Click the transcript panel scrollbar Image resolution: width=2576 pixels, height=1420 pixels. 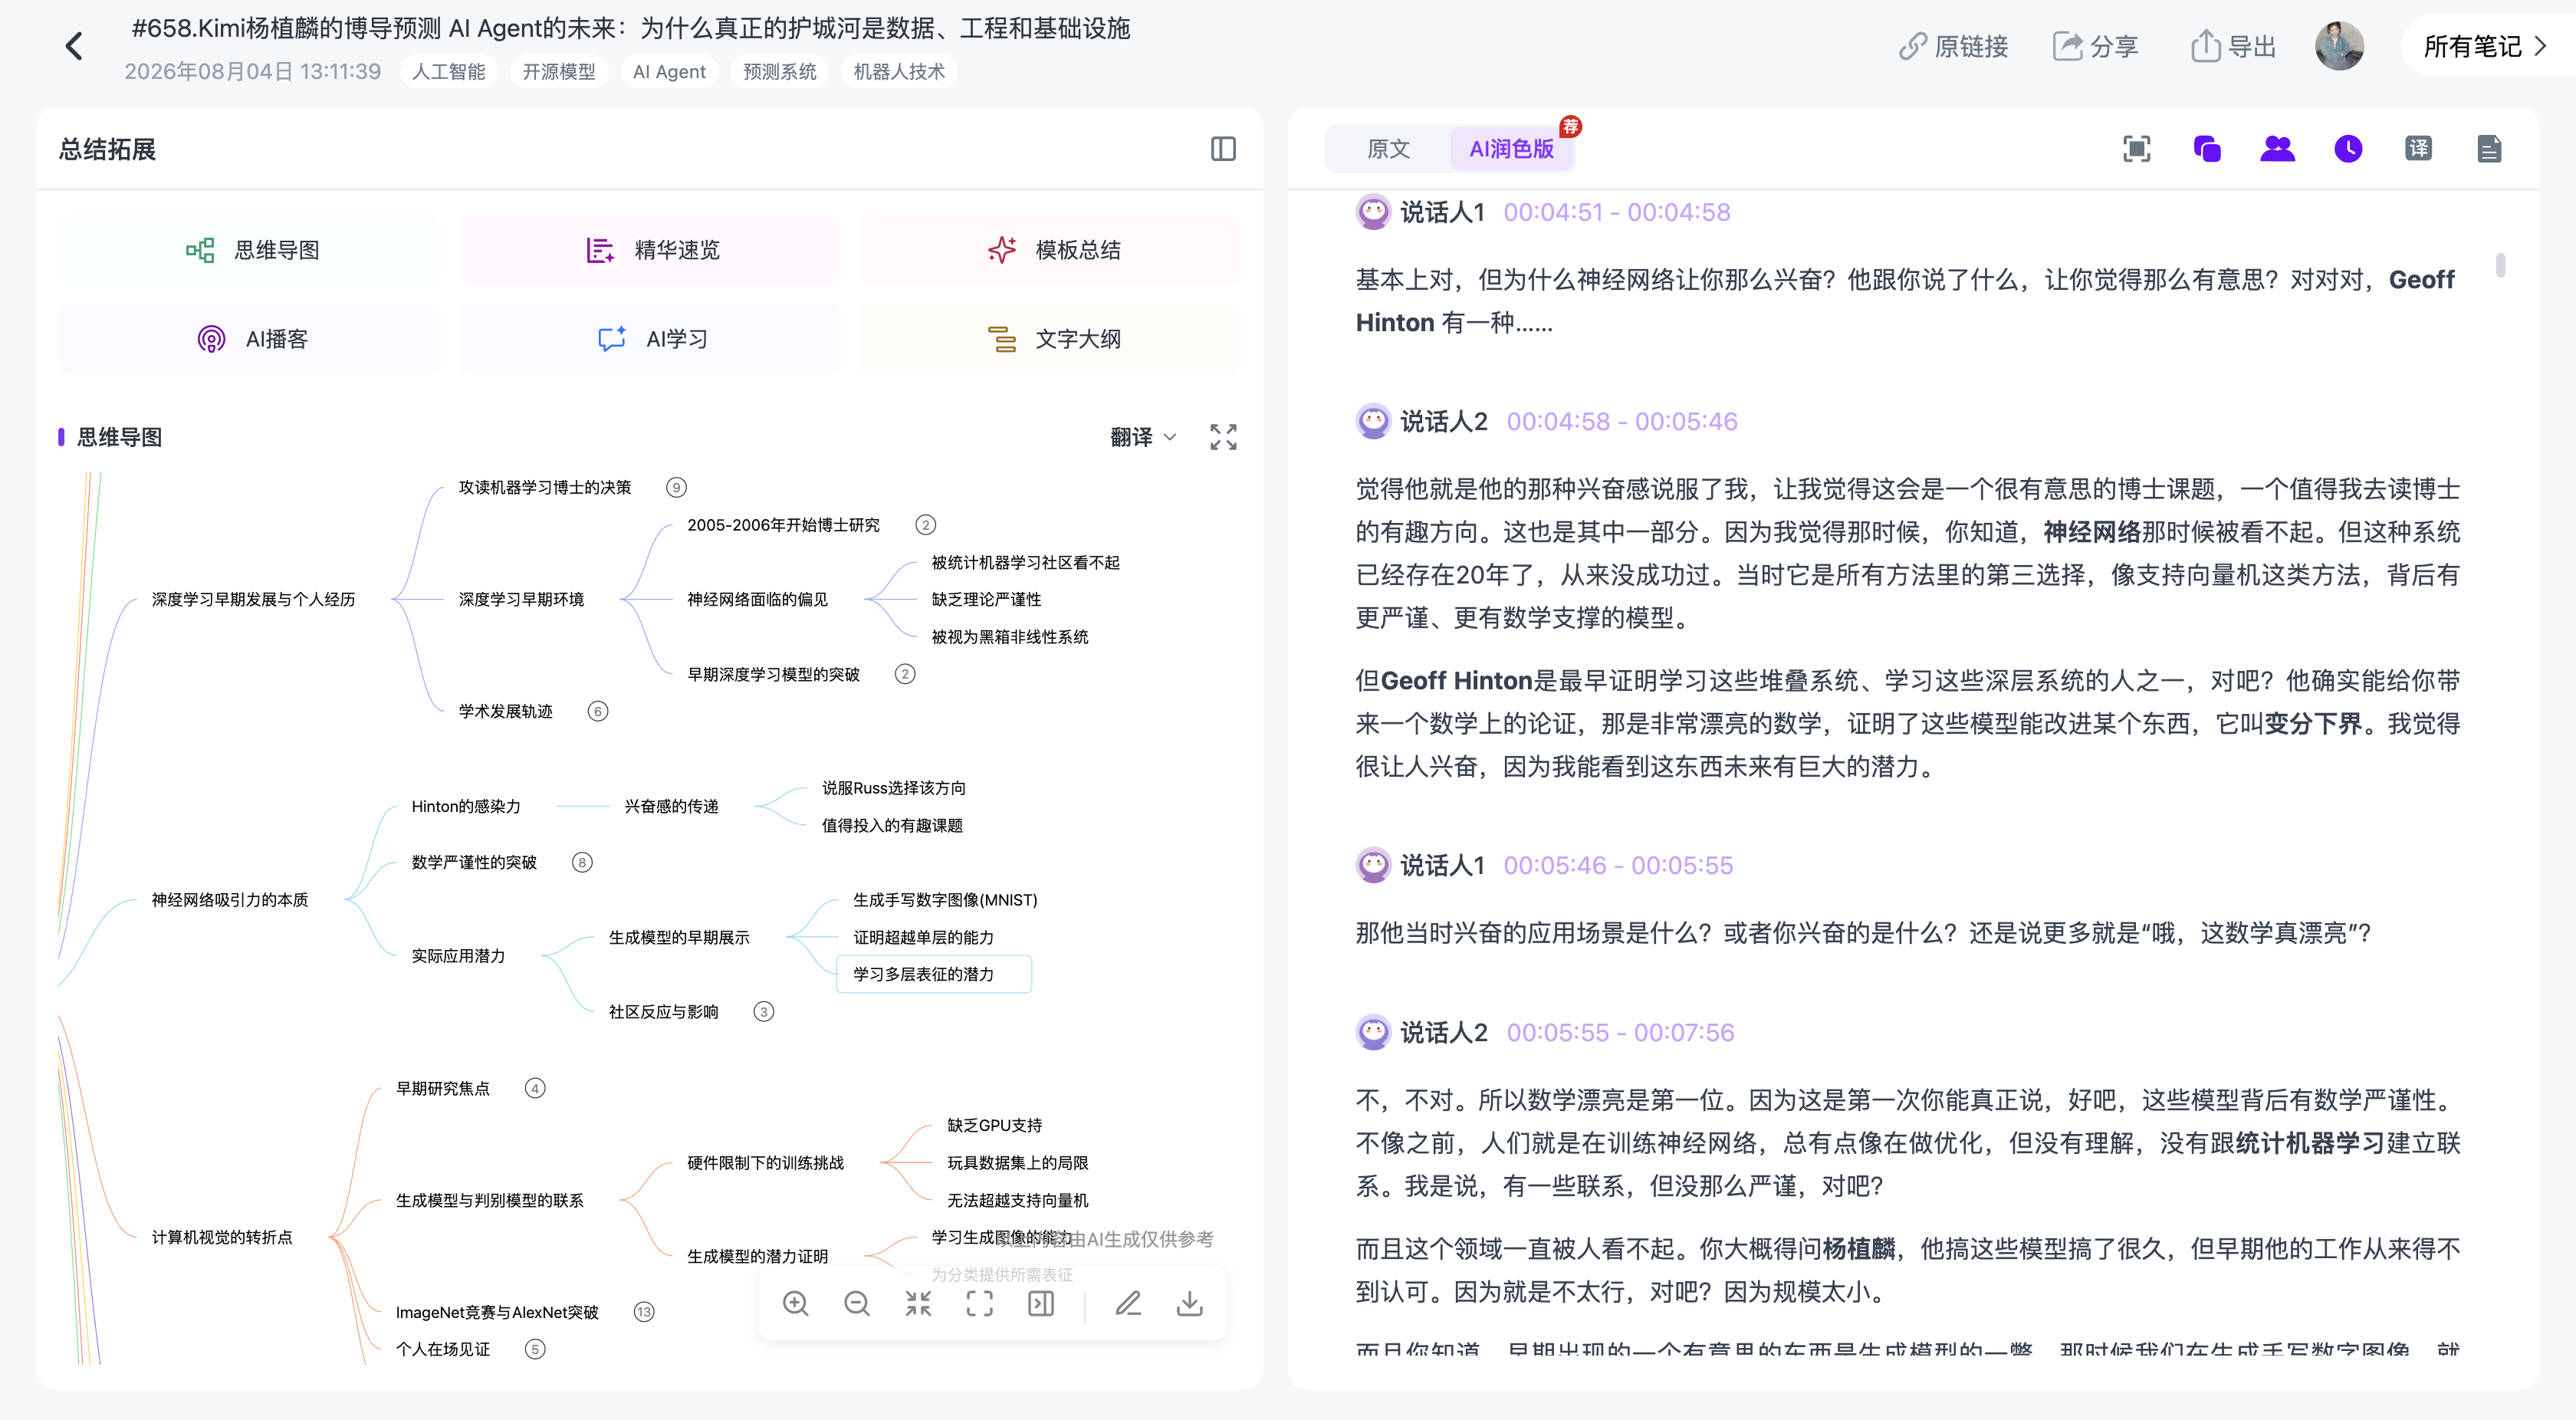pos(2500,265)
